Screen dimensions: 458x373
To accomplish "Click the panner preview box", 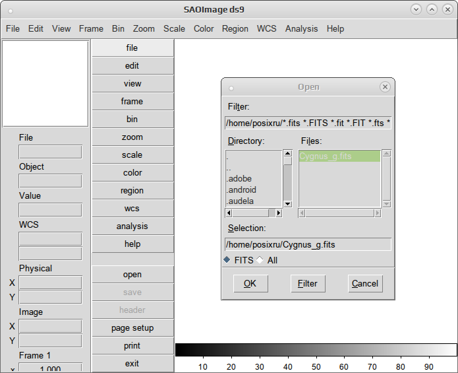I will (x=45, y=84).
